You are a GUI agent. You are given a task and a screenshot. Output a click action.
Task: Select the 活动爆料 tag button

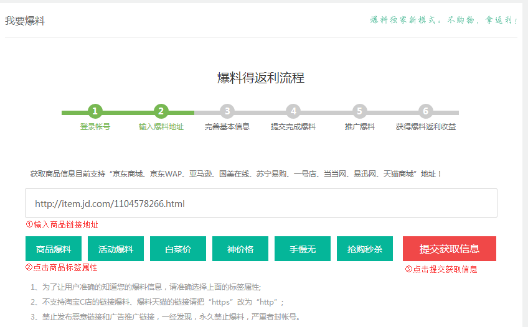click(116, 249)
